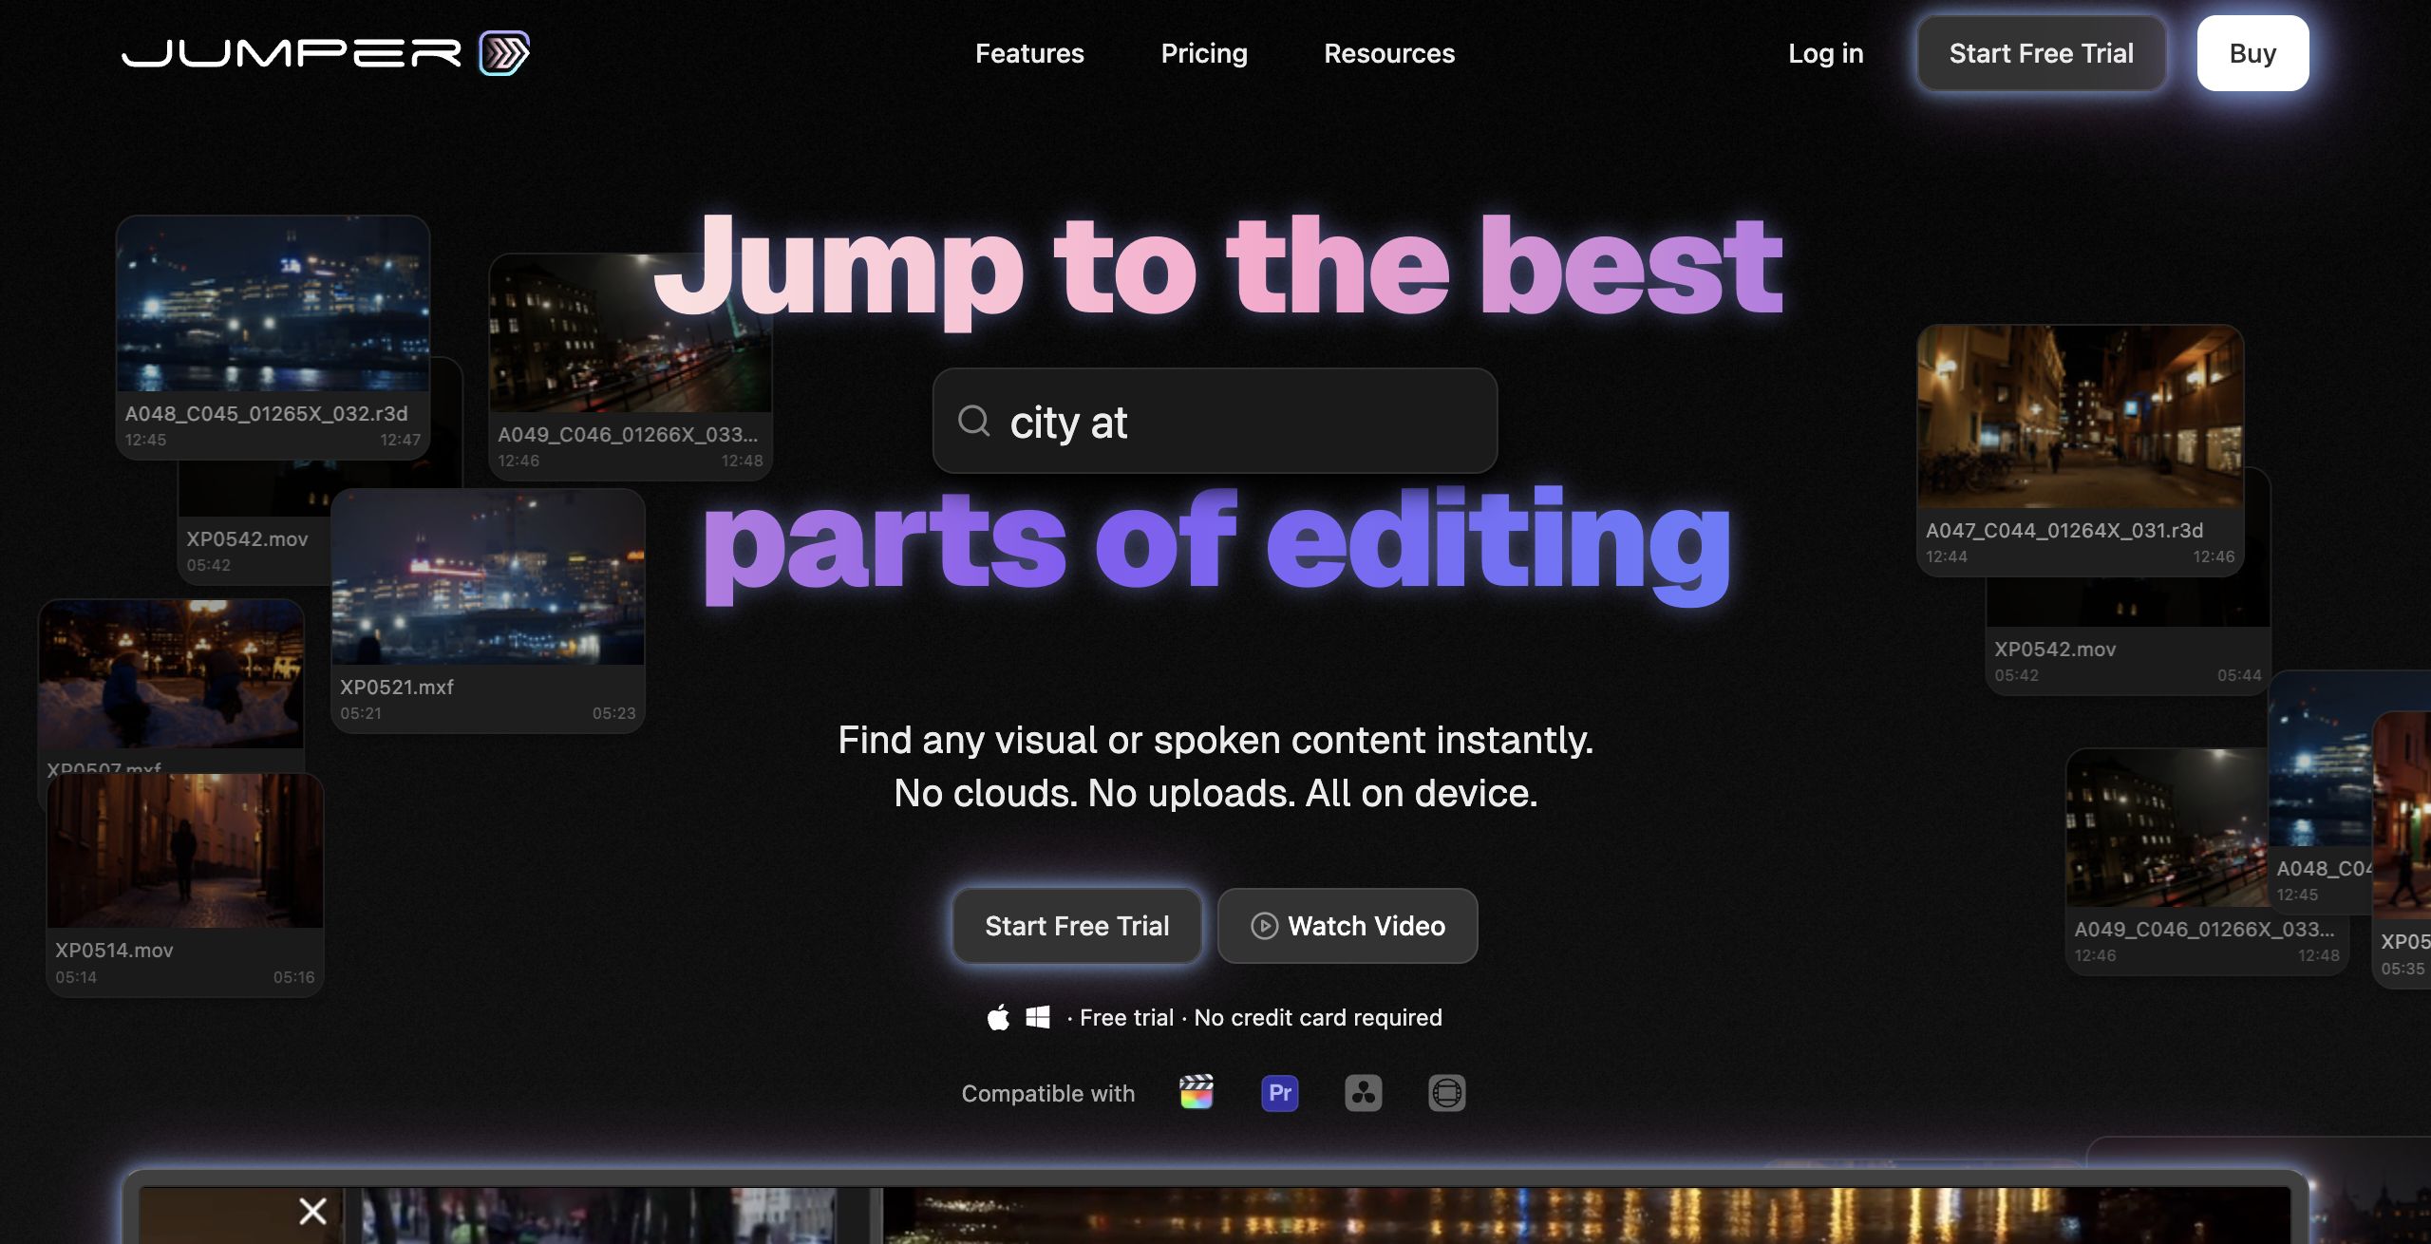
Task: Click the 05:23 timestamp on the XP0521.mxf card
Action: click(613, 713)
